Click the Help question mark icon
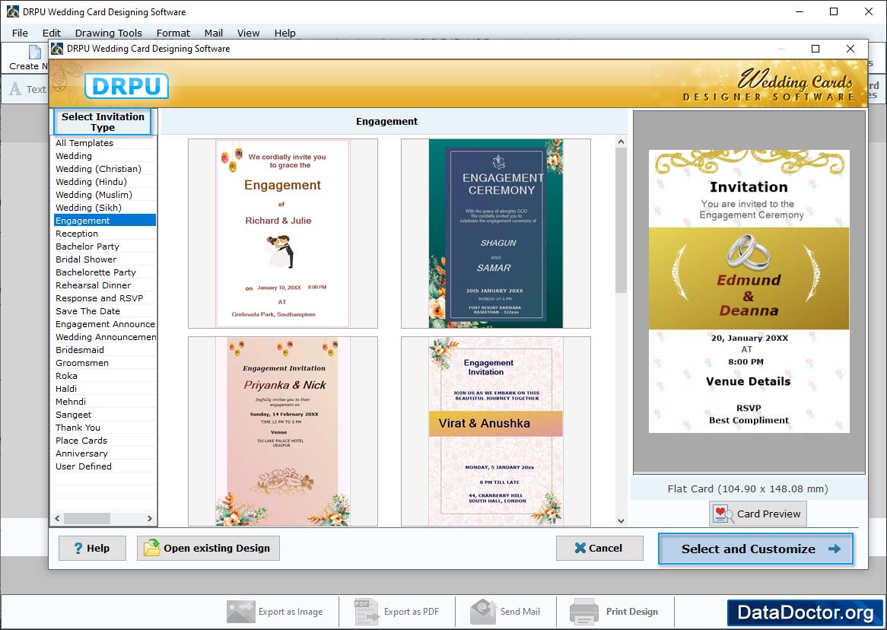 click(x=78, y=548)
